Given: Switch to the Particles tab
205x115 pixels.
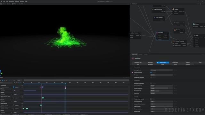Looking at the screenshot, I should coord(188,65).
